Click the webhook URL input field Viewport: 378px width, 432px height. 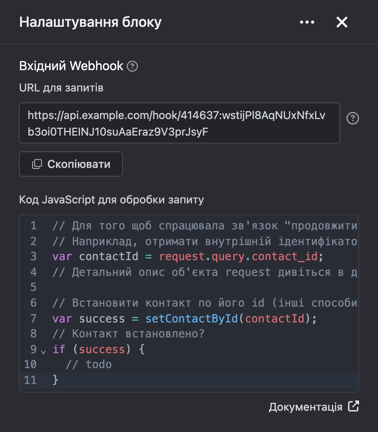tap(180, 123)
